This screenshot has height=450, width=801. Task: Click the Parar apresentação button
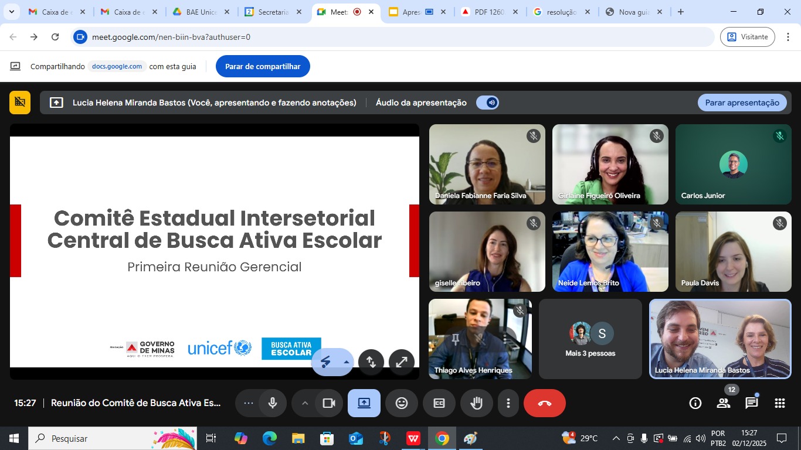coord(742,103)
